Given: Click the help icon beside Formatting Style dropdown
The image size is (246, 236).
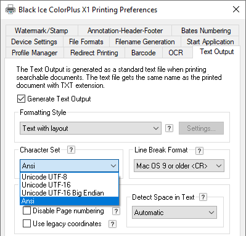Looking at the screenshot, I should [169, 128].
